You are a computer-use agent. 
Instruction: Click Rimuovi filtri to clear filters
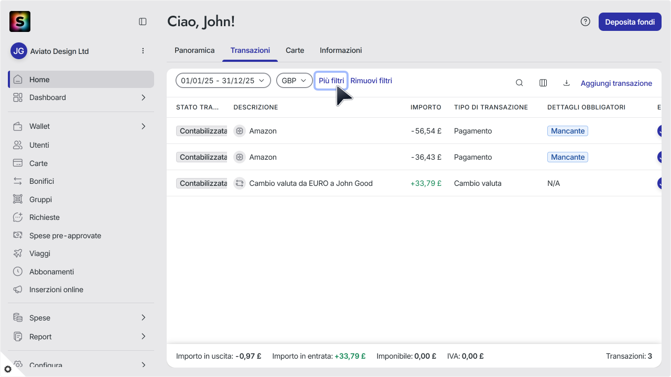pyautogui.click(x=371, y=81)
